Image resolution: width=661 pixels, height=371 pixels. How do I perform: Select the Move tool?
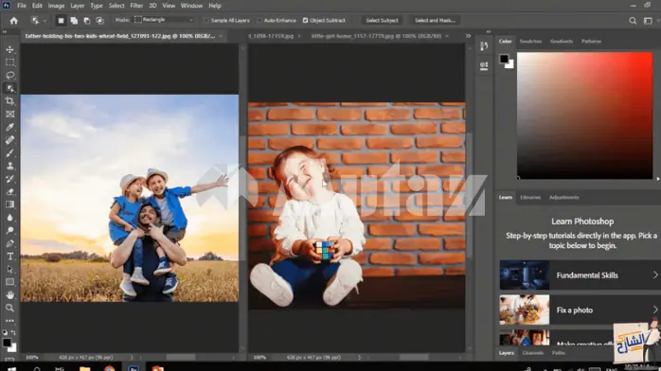tap(9, 50)
